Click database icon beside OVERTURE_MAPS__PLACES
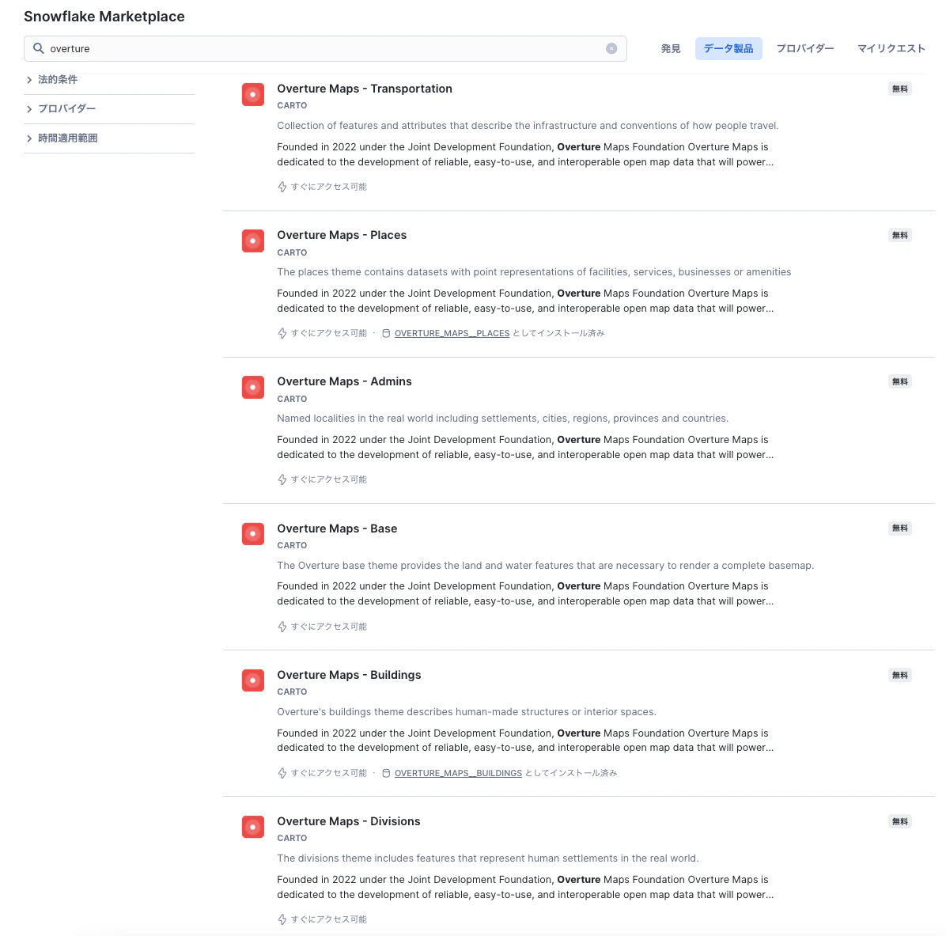The height and width of the screenshot is (936, 946). [x=386, y=333]
